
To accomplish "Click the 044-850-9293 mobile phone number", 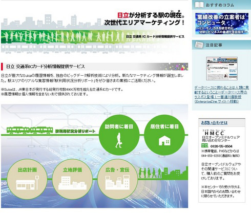I will (210, 156).
